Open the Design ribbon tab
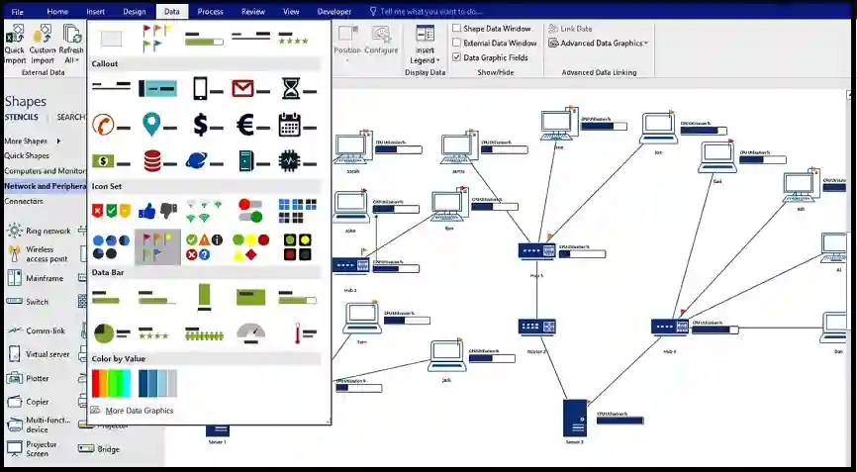Screen dimensions: 857x472 tap(135, 12)
